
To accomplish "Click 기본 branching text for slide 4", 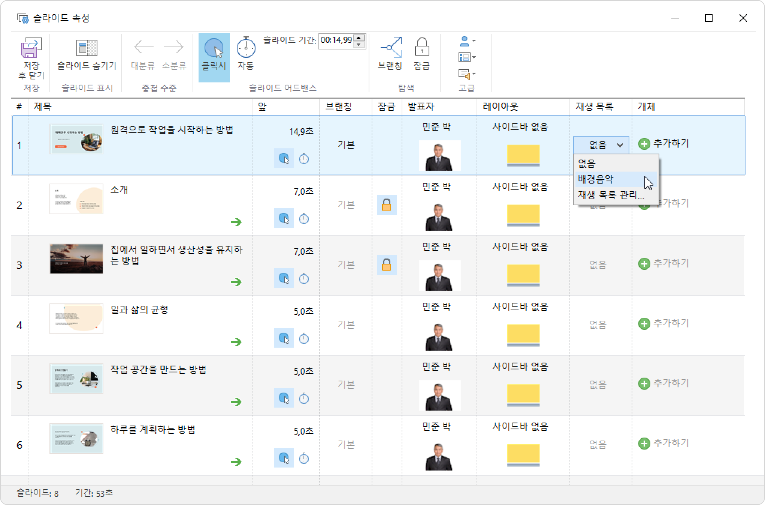I will [x=346, y=324].
